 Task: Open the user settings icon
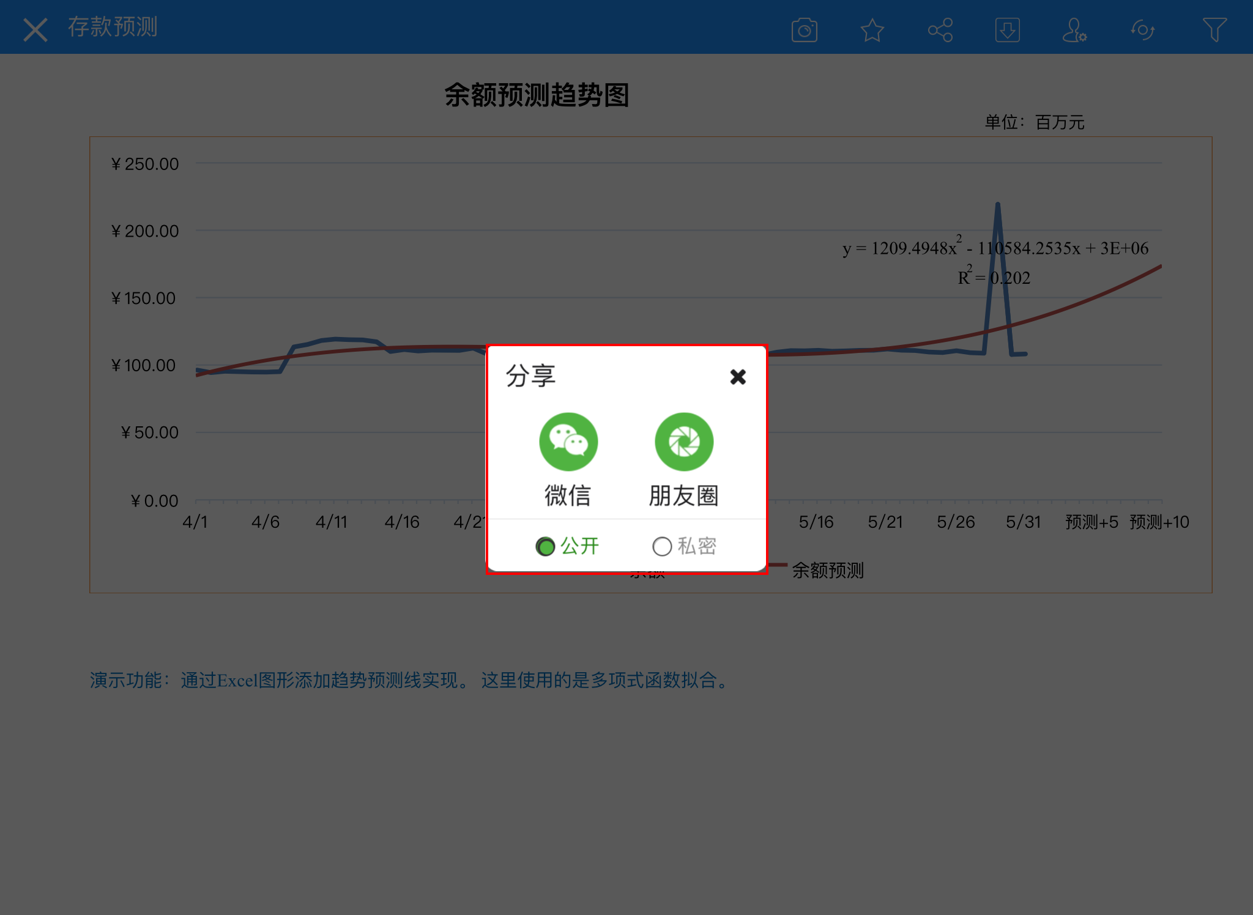1074,29
